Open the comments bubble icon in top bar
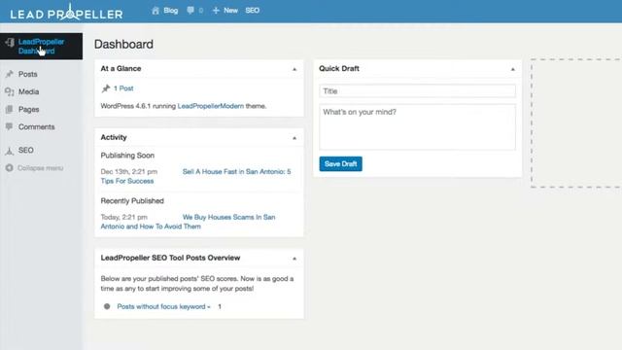Screen dimensions: 622x350 point(190,11)
